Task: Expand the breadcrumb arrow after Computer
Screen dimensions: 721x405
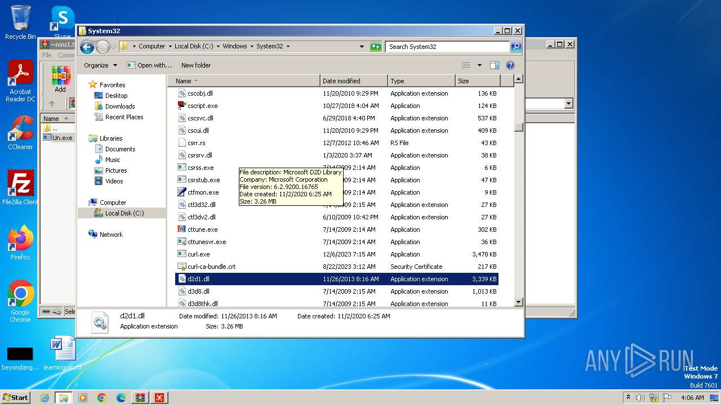Action: [x=170, y=47]
